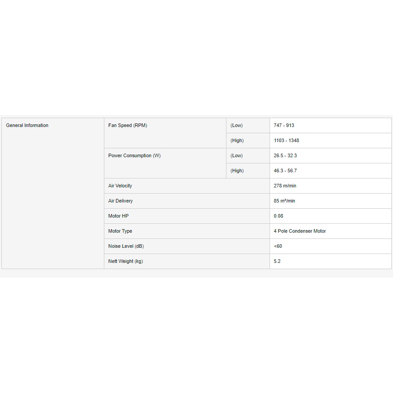The height and width of the screenshot is (393, 393).
Task: Select the 26.5 - 32.3 power value
Action: click(x=285, y=156)
